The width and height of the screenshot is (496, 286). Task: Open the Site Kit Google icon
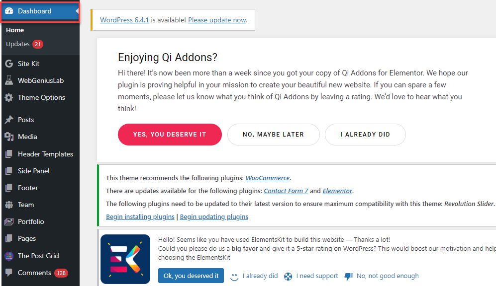click(9, 64)
